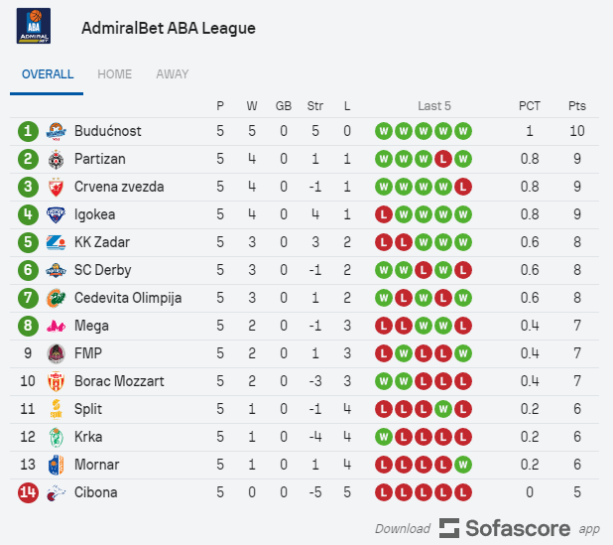Click Partizan's red L result badge
The width and height of the screenshot is (613, 545).
(443, 159)
